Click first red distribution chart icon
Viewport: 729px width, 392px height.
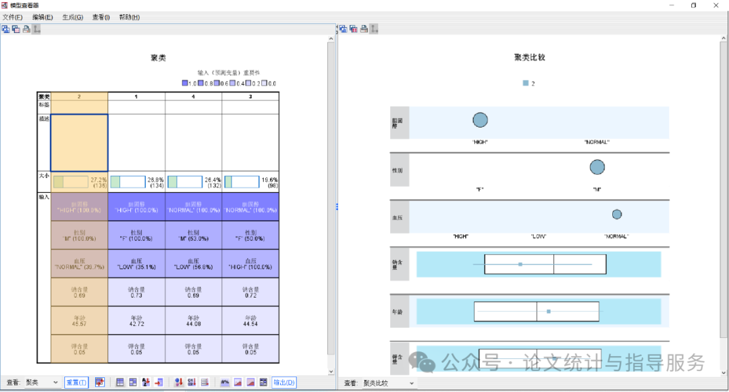click(x=238, y=383)
